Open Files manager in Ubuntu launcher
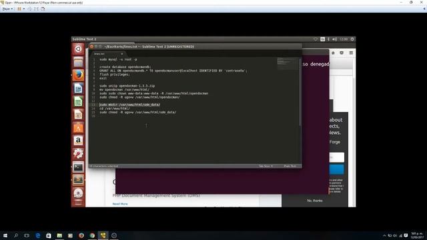 click(78, 62)
